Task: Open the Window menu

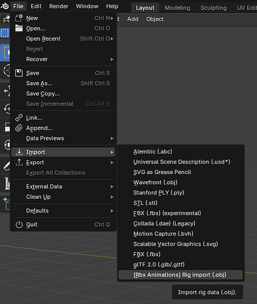Action: coord(87,6)
